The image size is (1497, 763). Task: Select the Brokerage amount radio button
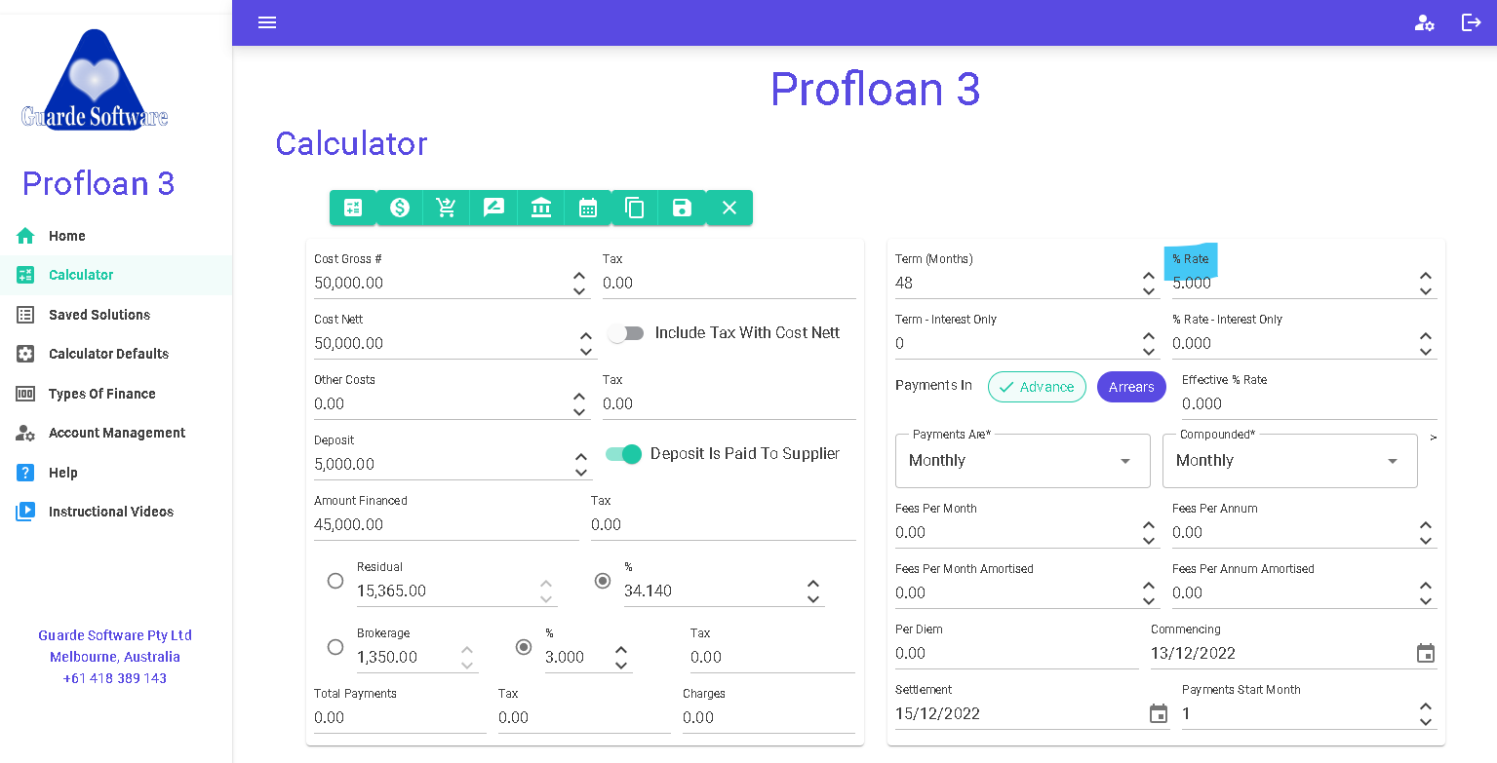335,647
